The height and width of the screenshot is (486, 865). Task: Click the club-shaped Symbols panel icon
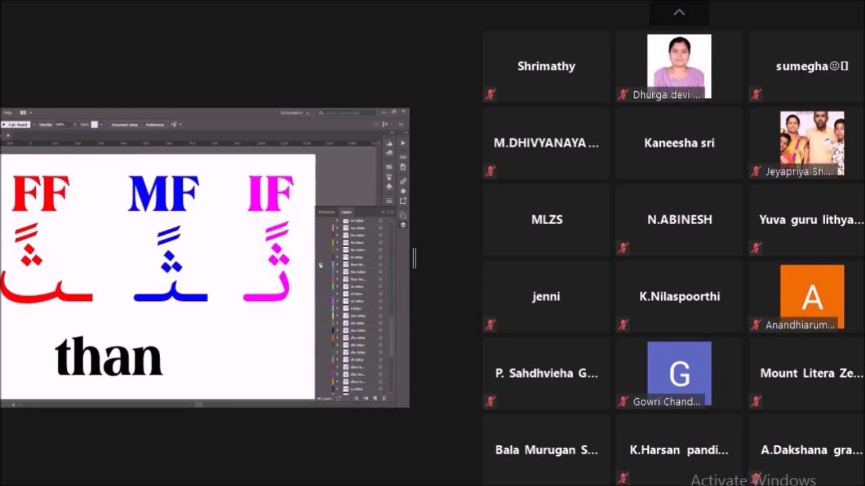pyautogui.click(x=389, y=187)
